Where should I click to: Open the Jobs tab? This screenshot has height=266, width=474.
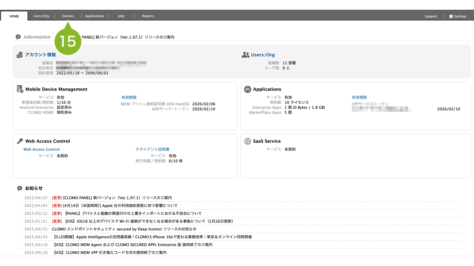121,16
